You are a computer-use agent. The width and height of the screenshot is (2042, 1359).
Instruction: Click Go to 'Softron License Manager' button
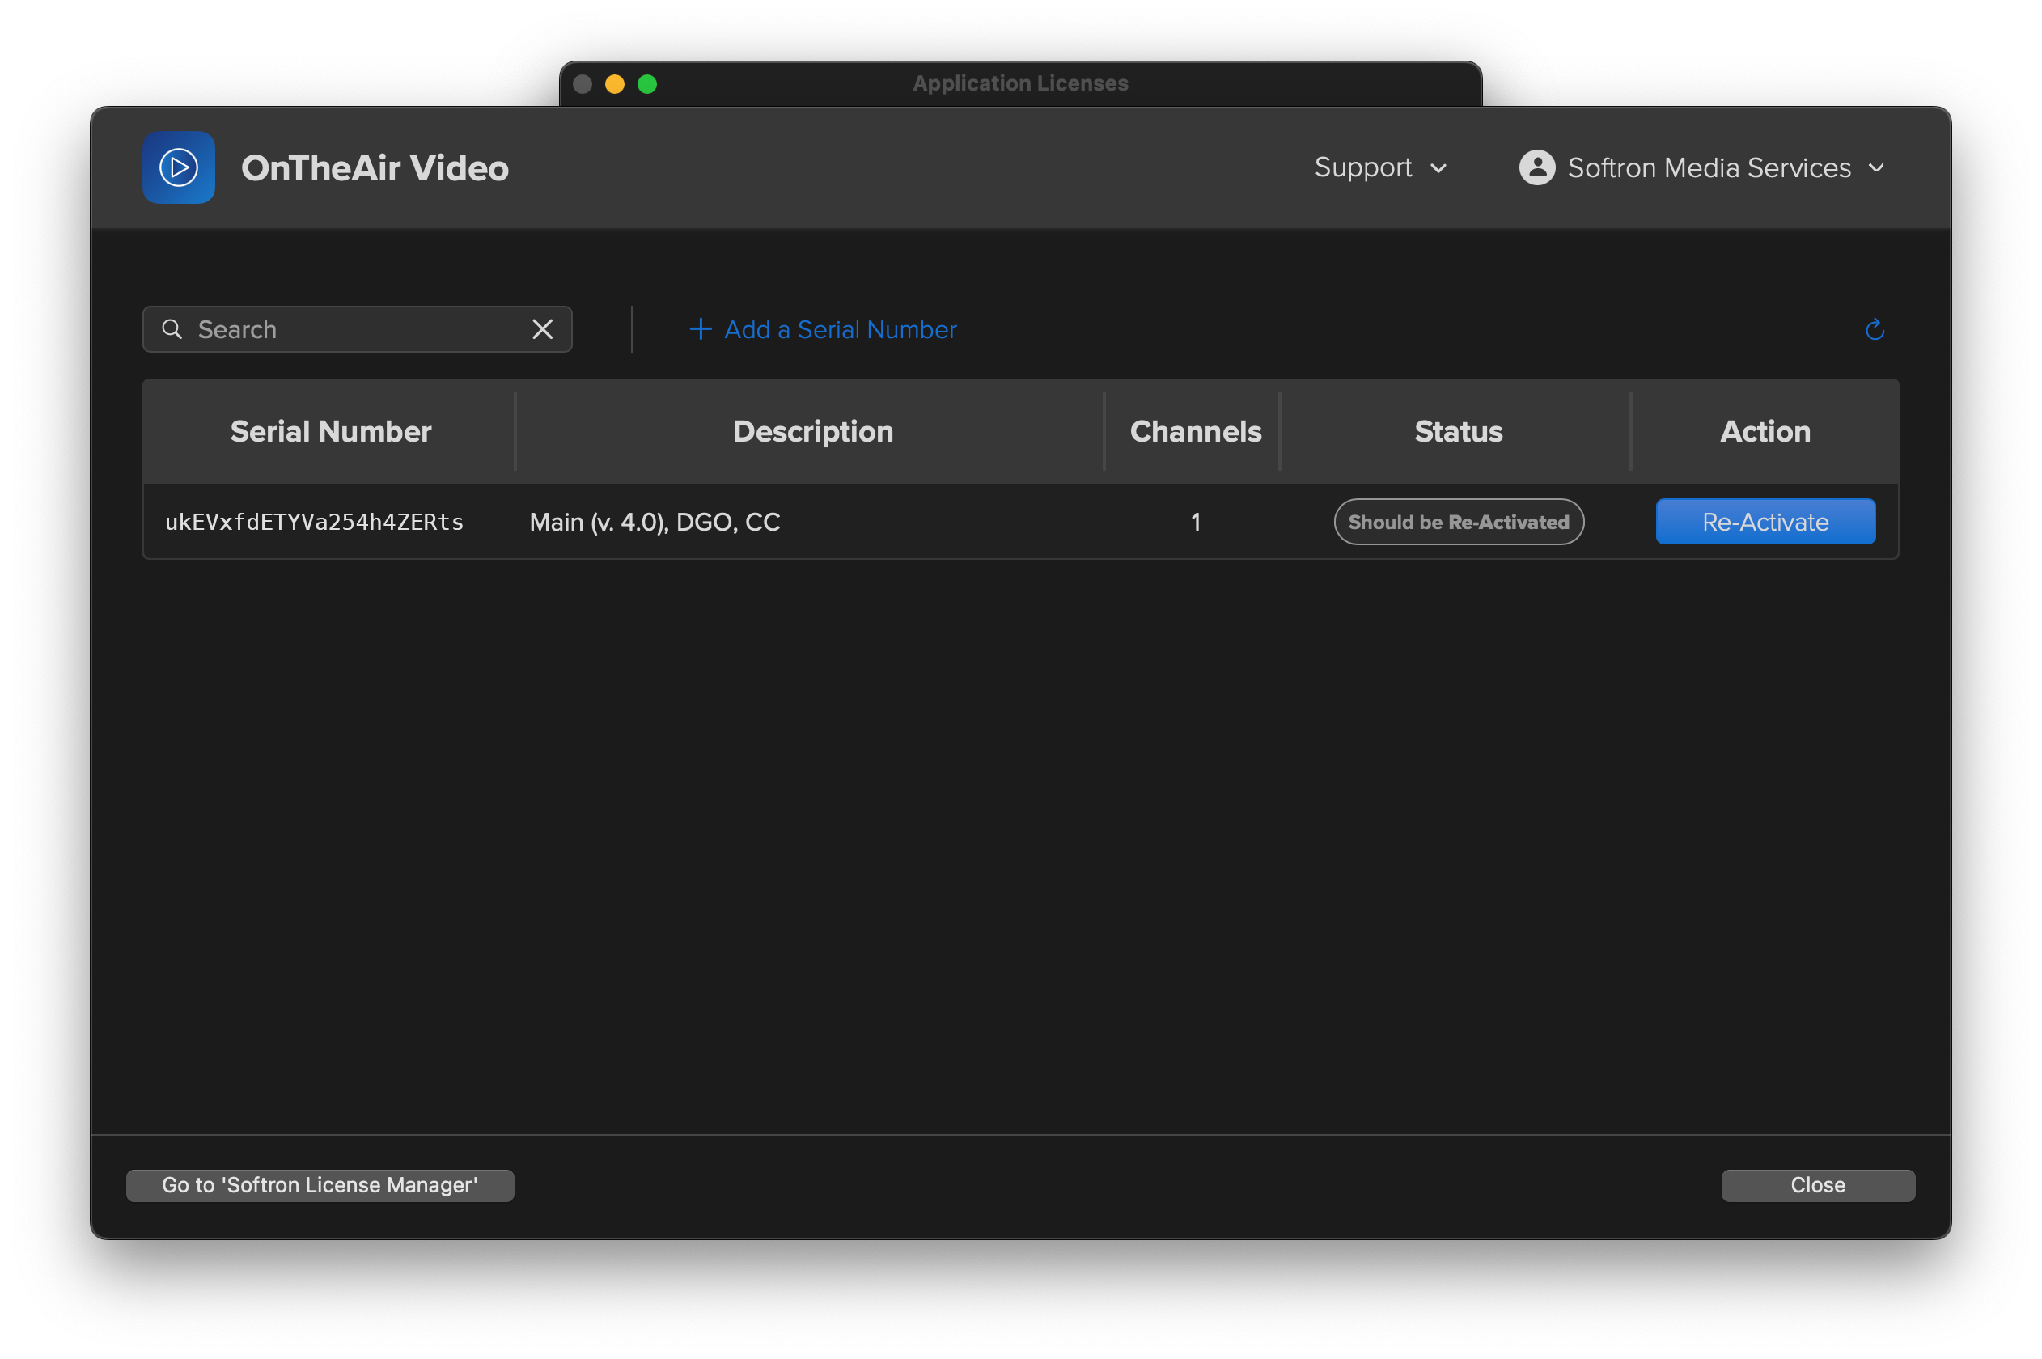(320, 1185)
